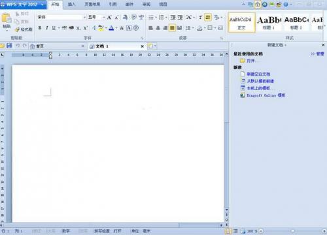The height and width of the screenshot is (235, 327).
Task: Switch to the 页面布局 ribbon tab
Action: click(x=92, y=4)
